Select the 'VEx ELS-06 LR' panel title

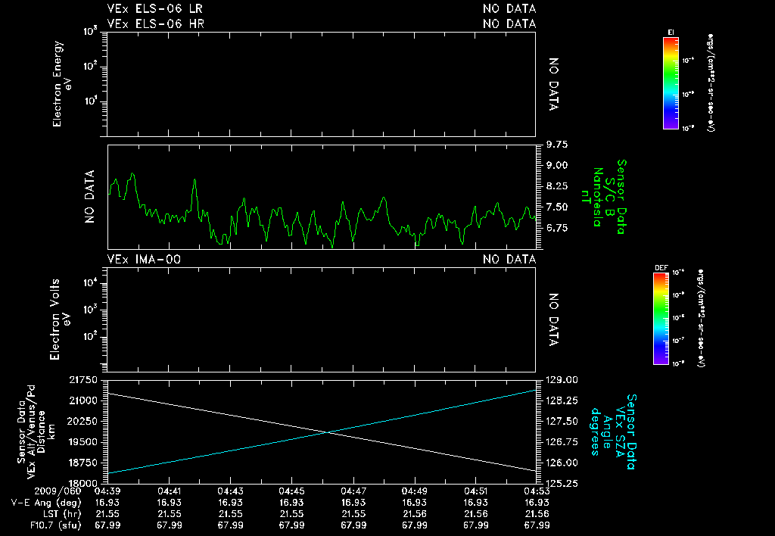(154, 9)
